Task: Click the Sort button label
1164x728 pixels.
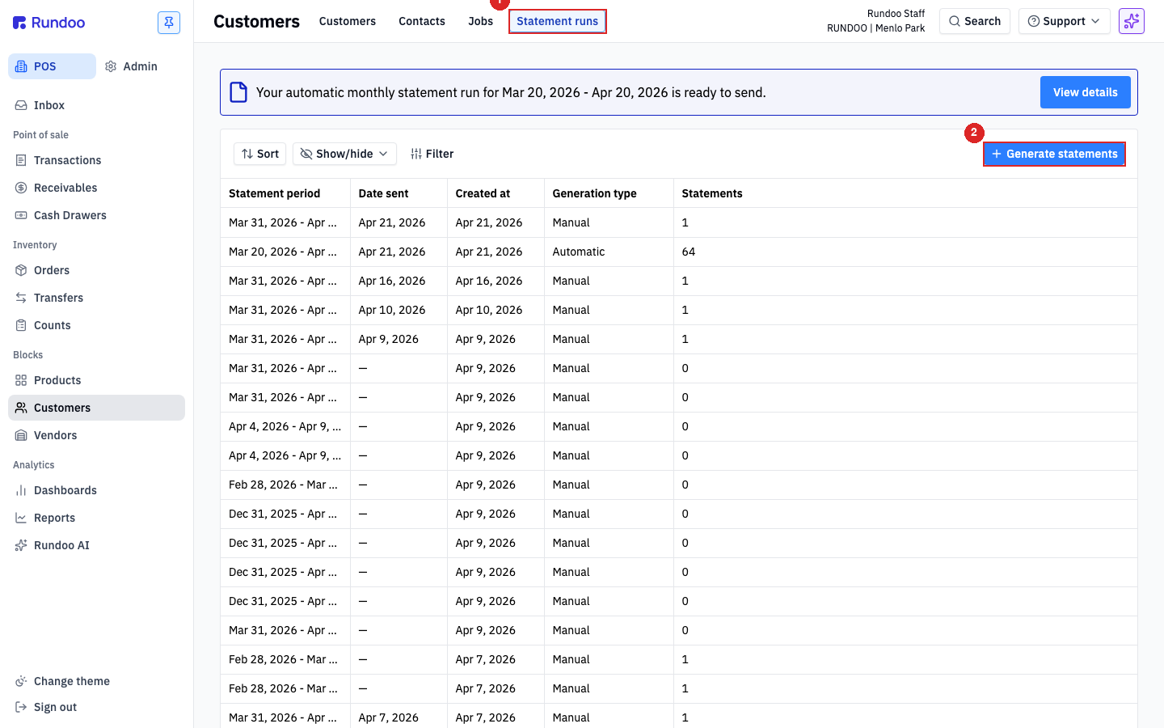Action: 268,154
